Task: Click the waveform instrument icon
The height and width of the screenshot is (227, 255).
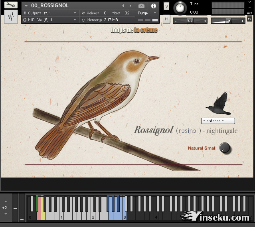Action: 11,17
